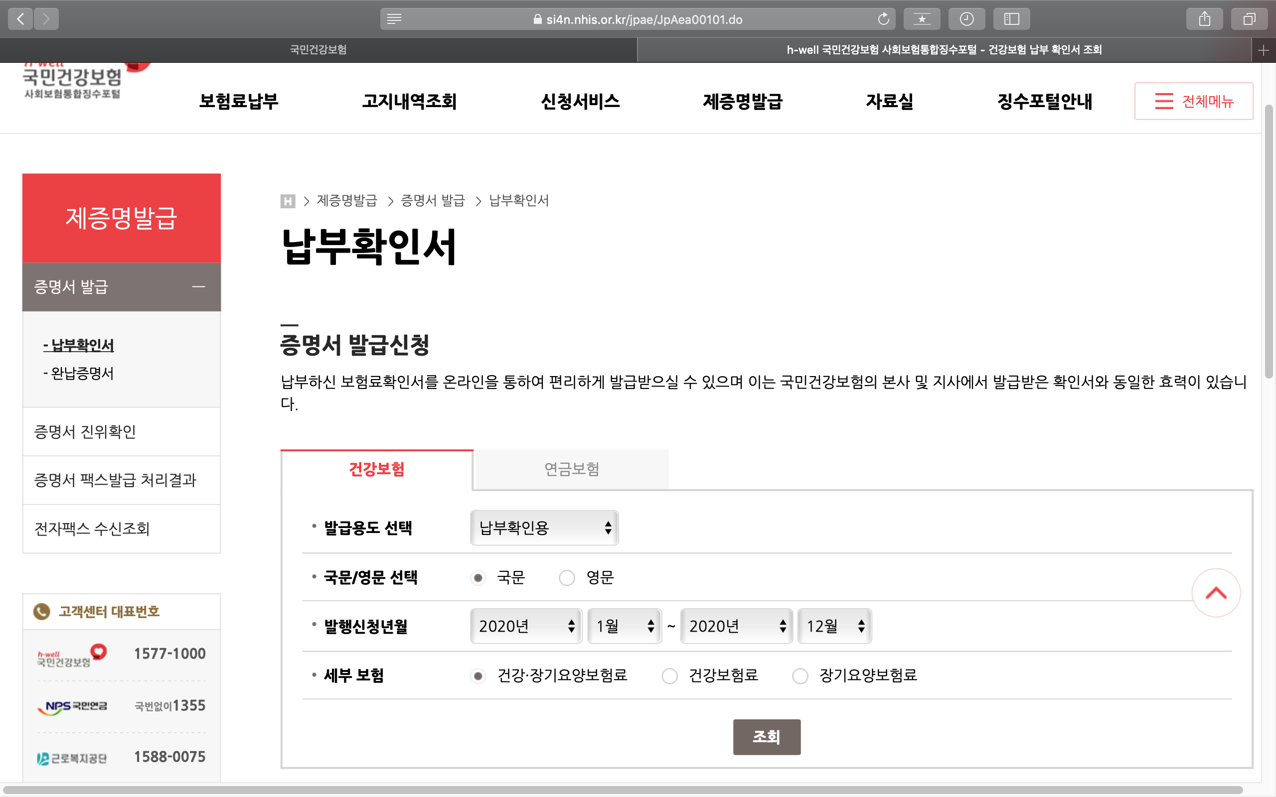This screenshot has height=797, width=1276.
Task: Open the 고지내역조회 top menu
Action: [x=409, y=101]
